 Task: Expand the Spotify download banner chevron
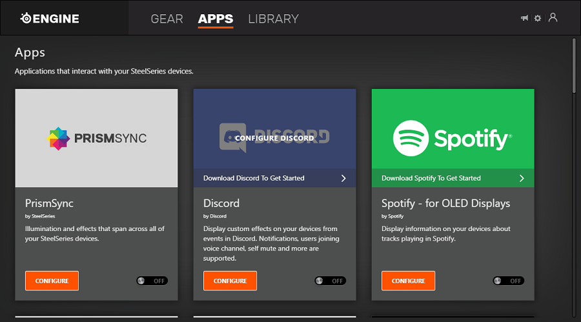coord(522,178)
